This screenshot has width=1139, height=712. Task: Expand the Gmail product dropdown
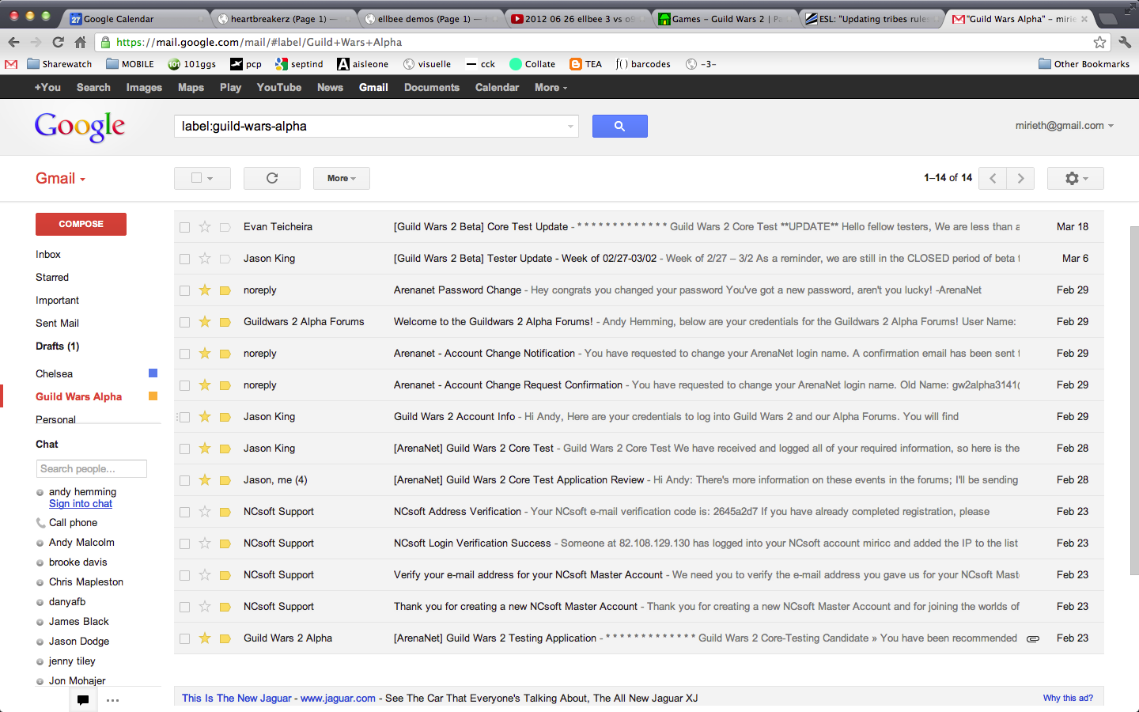[x=60, y=179]
